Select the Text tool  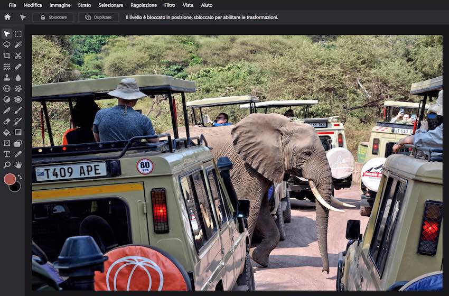(6, 154)
